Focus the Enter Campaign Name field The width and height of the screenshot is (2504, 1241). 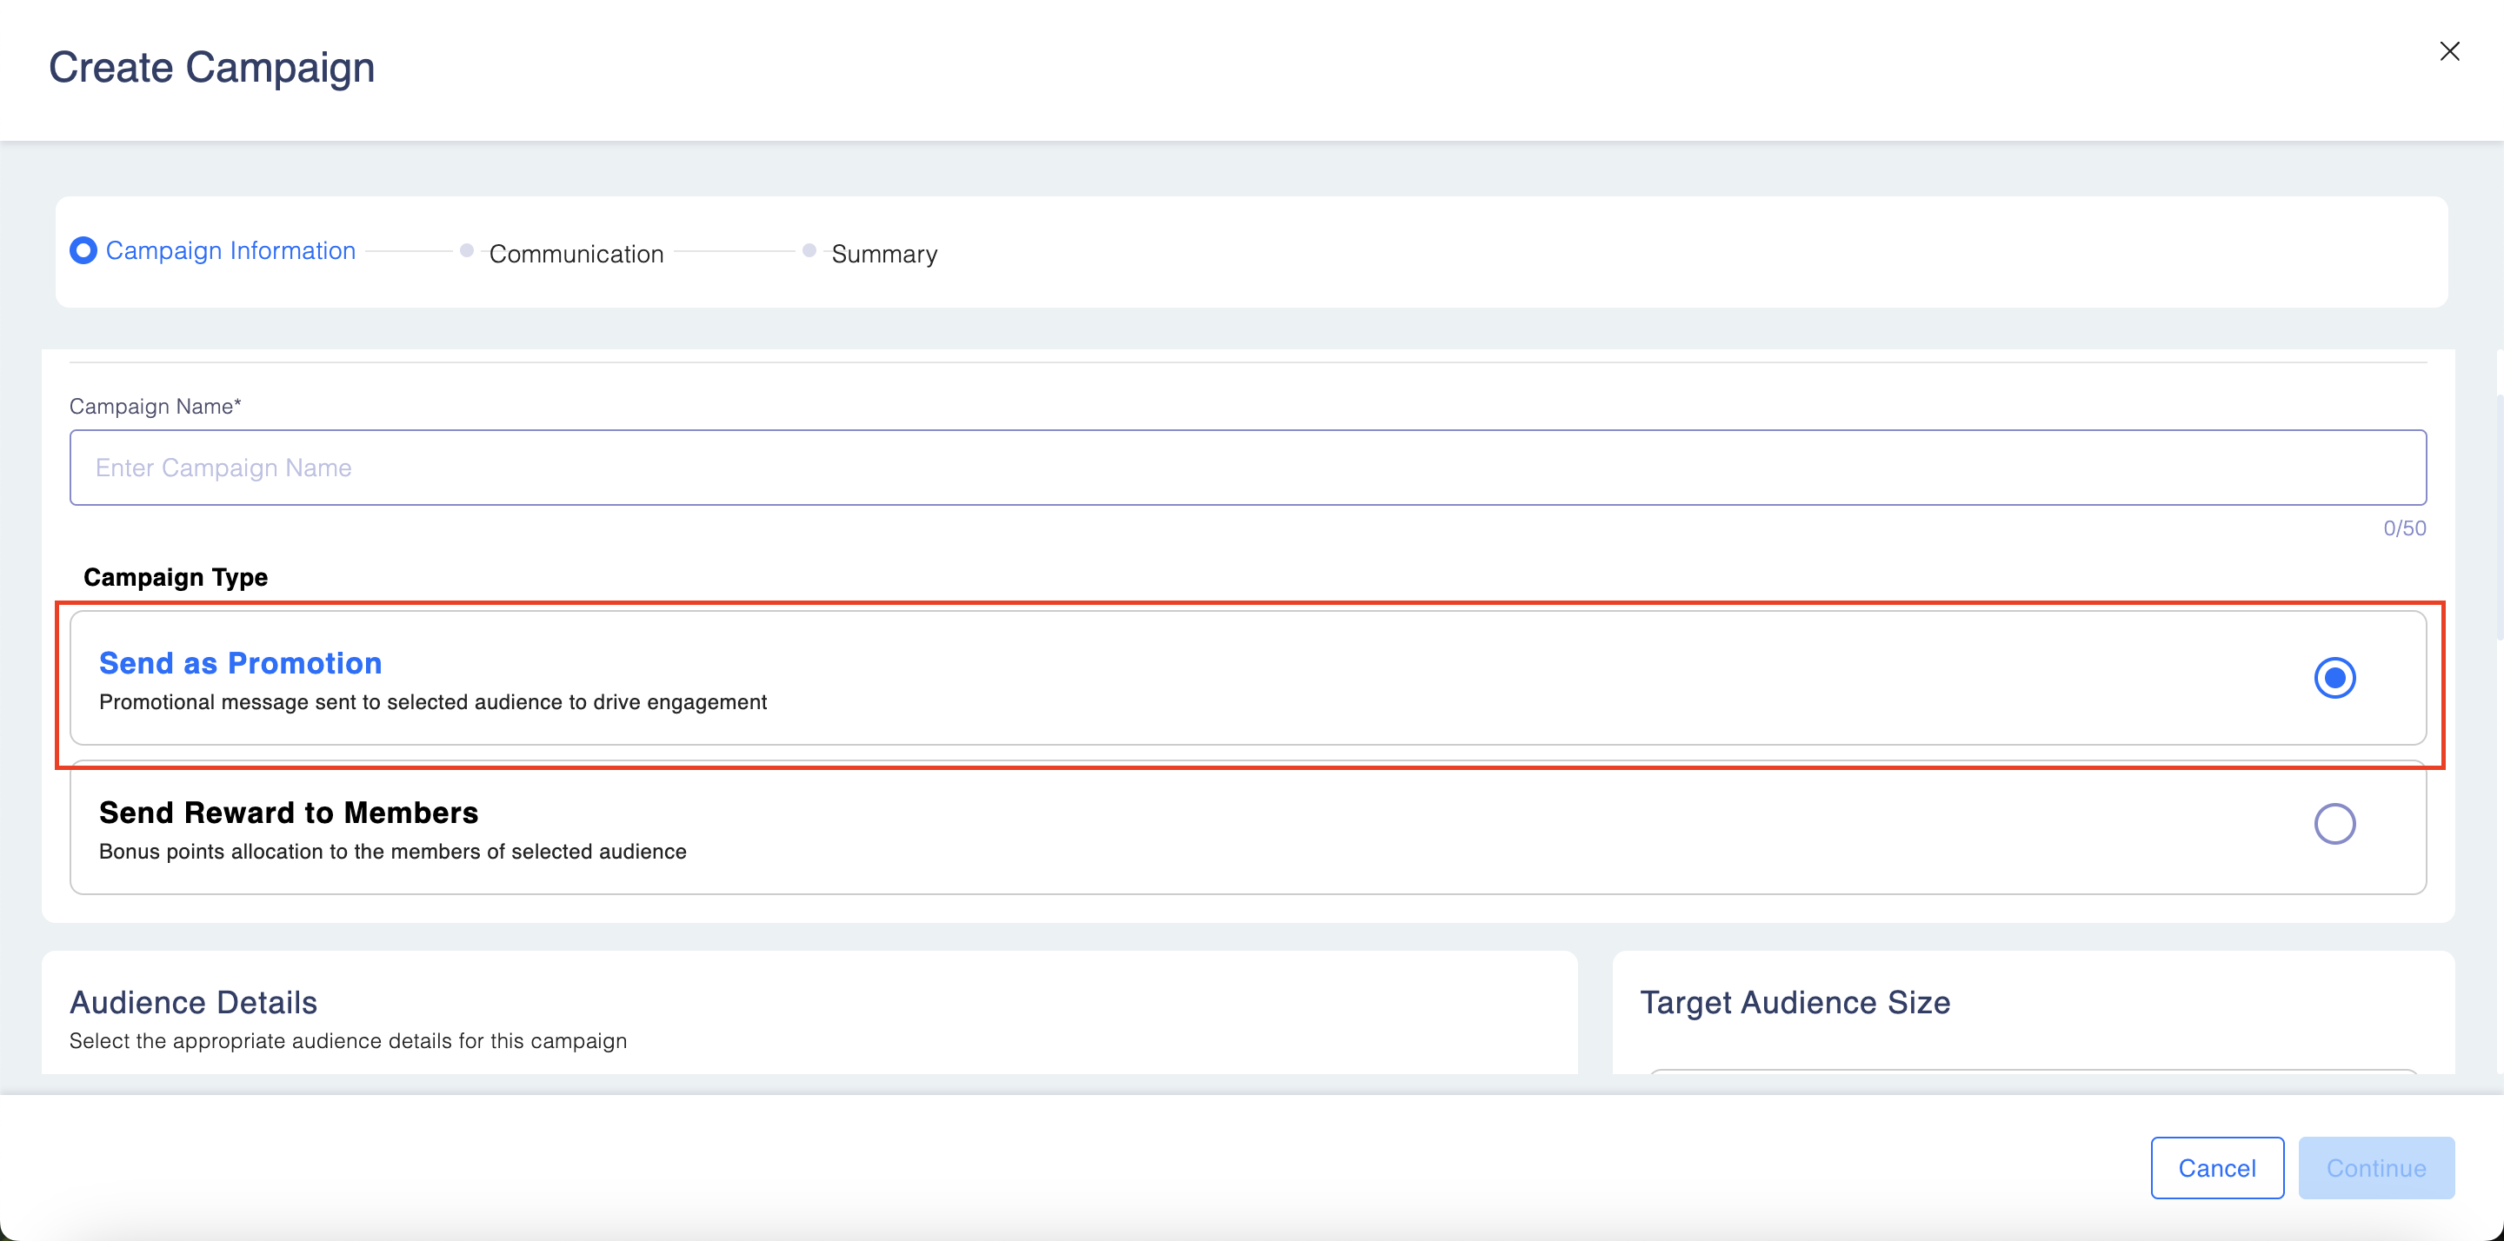point(1247,468)
